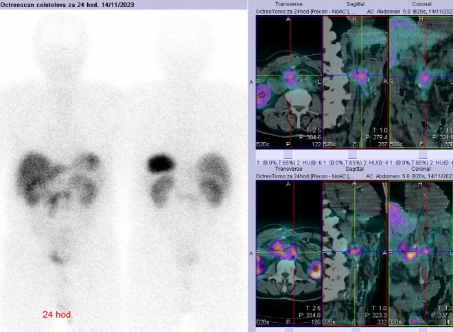Image resolution: width=453 pixels, height=332 pixels.
Task: Select the anterior whole-body Octreoscan image
Action: pyautogui.click(x=60, y=170)
